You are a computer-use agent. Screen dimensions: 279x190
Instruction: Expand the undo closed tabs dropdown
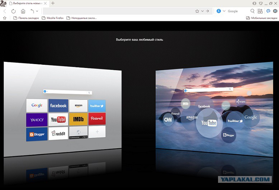pyautogui.click(x=37, y=11)
